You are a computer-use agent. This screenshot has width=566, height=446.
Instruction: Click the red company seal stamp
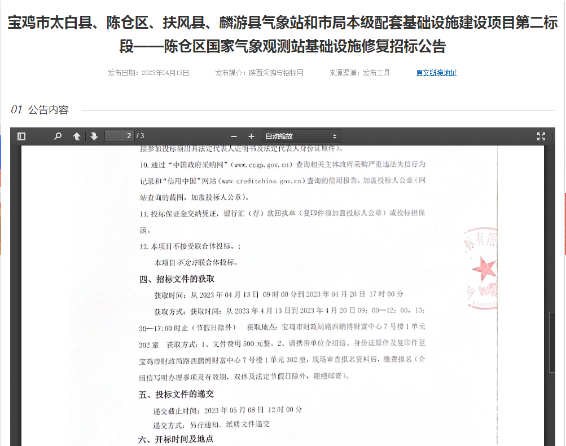(481, 267)
